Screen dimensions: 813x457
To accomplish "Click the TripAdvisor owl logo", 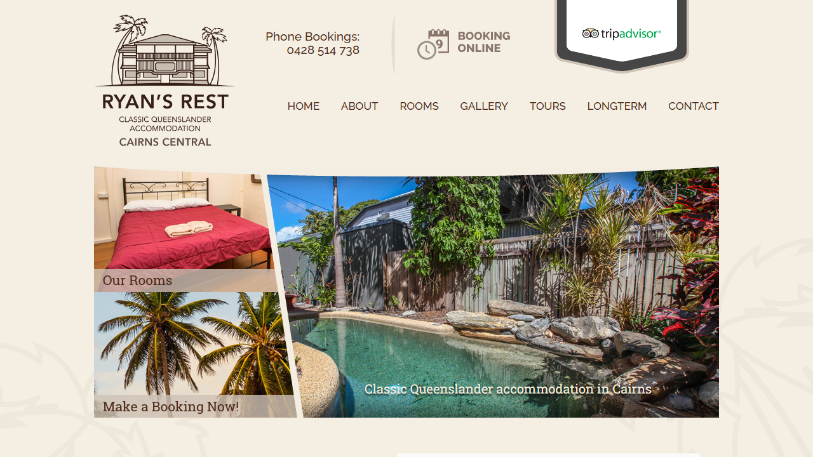I will (x=591, y=34).
